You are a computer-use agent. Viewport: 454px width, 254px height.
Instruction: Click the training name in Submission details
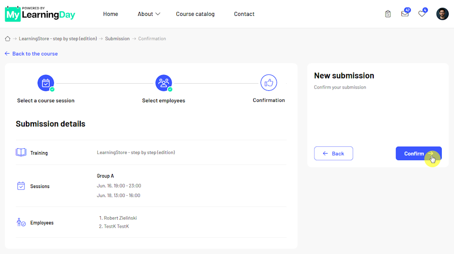click(x=136, y=153)
